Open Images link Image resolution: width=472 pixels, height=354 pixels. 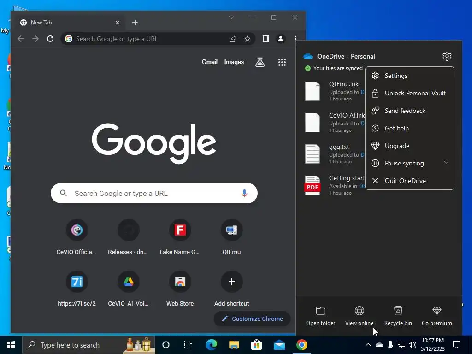coord(234,62)
